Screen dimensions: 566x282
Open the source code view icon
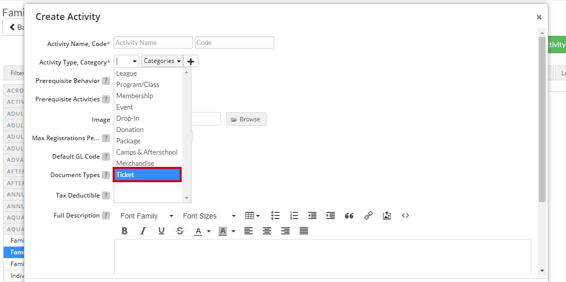point(405,215)
